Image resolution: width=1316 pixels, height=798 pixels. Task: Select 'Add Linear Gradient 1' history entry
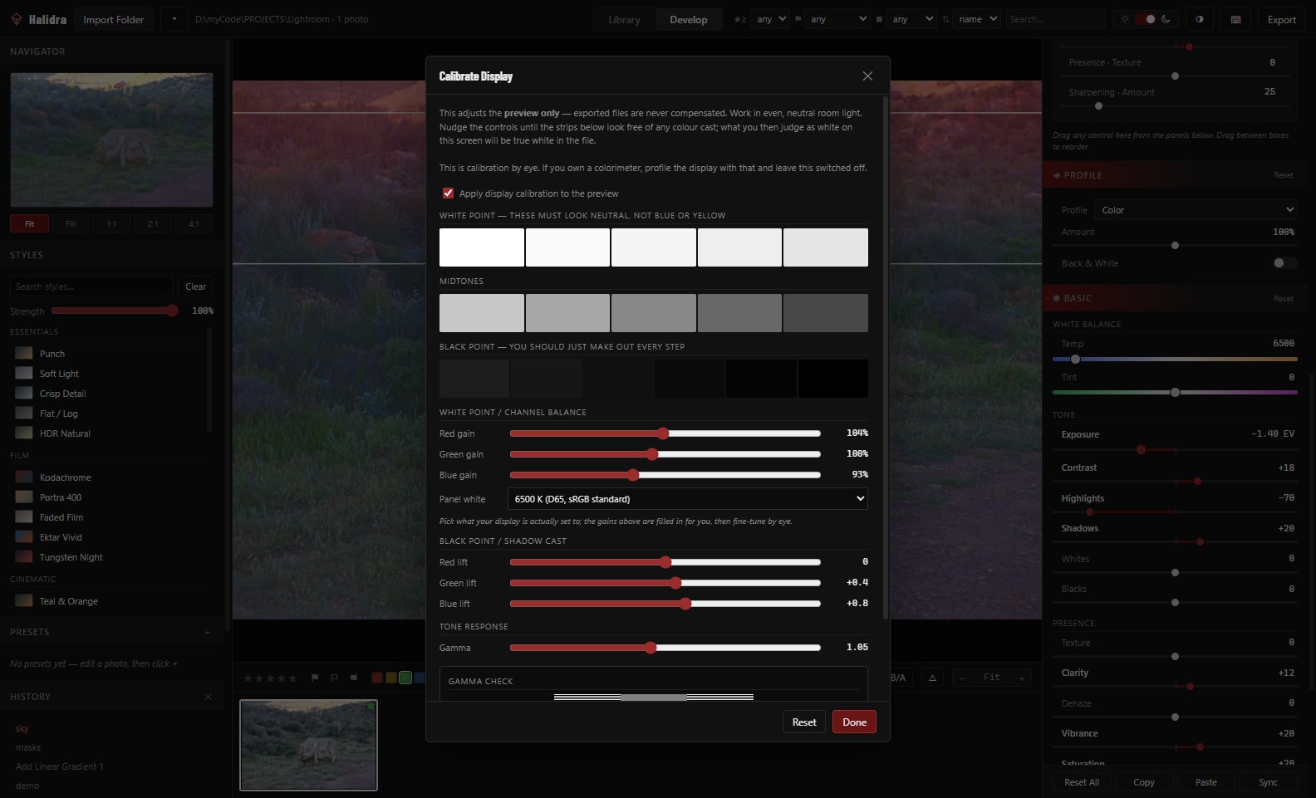tap(60, 766)
